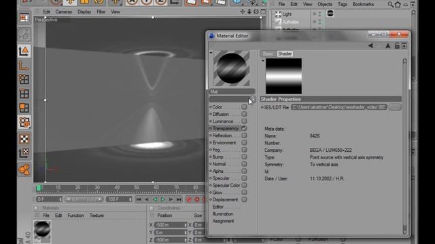Click the viewport move camera icon
This screenshot has height=244, width=435.
pyautogui.click(x=243, y=12)
